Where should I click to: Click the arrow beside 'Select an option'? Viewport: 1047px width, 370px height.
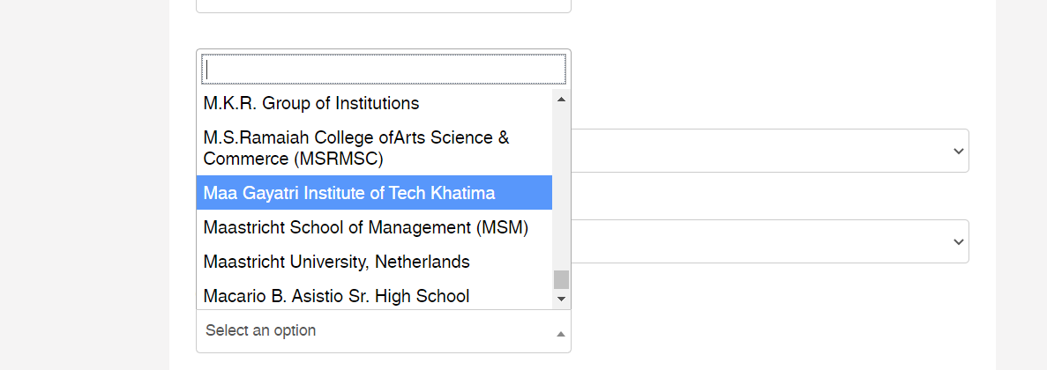561,333
